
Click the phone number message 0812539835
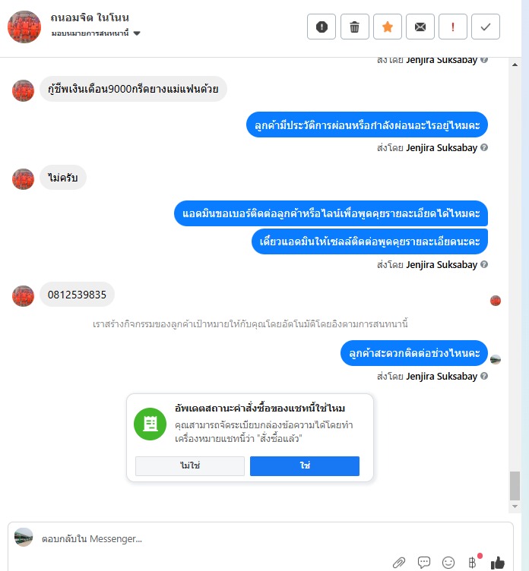77,295
